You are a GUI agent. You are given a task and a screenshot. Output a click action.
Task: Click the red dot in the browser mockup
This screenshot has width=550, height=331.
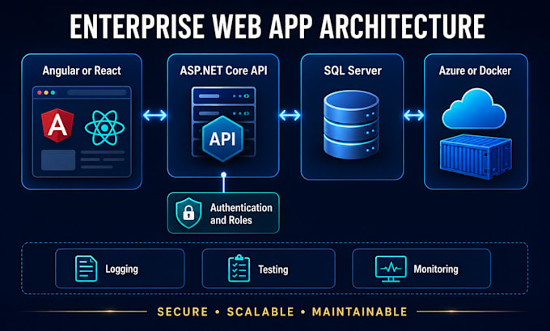(x=40, y=93)
